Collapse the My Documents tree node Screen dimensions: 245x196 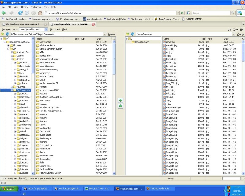(12, 90)
